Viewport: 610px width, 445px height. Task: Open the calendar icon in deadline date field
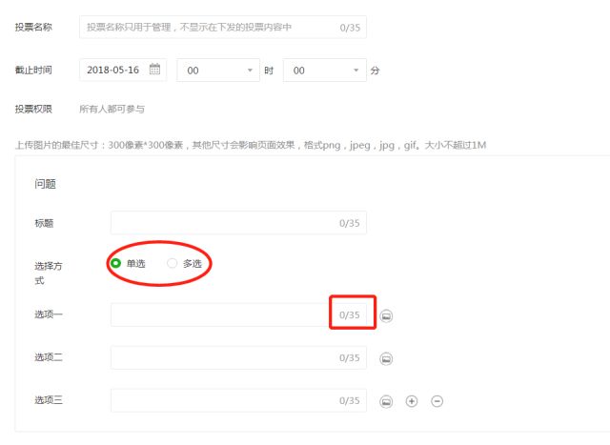coord(154,70)
